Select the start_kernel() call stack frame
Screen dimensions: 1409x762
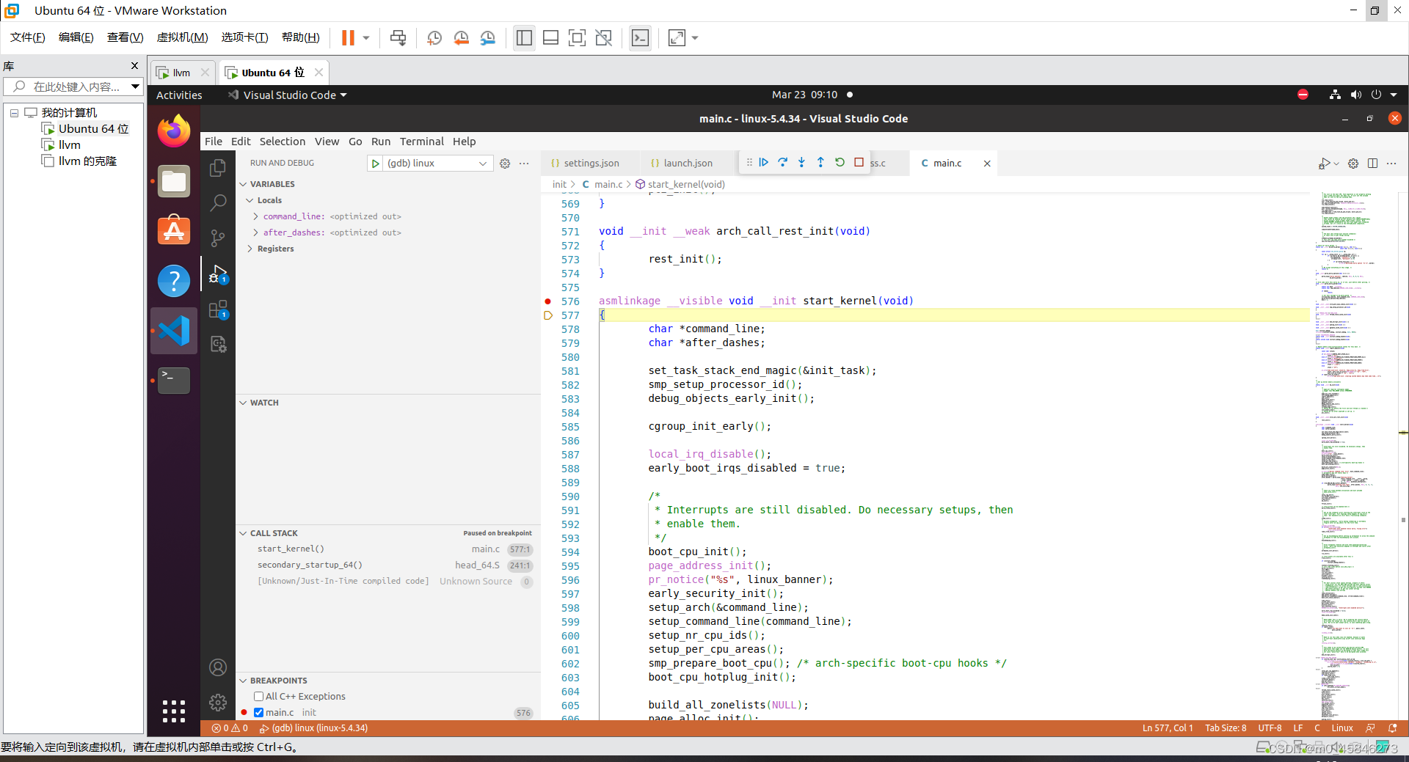tap(389, 549)
